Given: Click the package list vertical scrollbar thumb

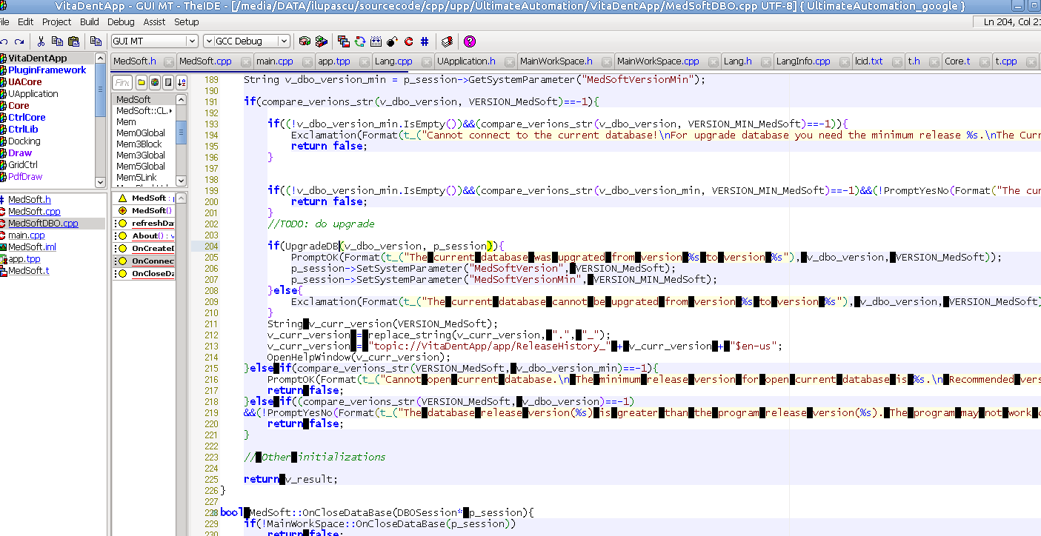Looking at the screenshot, I should click(x=101, y=89).
